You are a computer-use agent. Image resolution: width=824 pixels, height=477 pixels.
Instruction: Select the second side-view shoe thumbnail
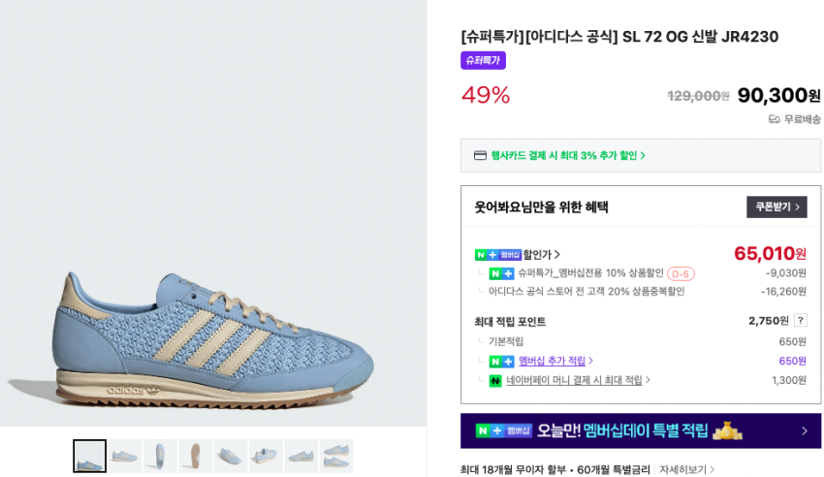(125, 456)
